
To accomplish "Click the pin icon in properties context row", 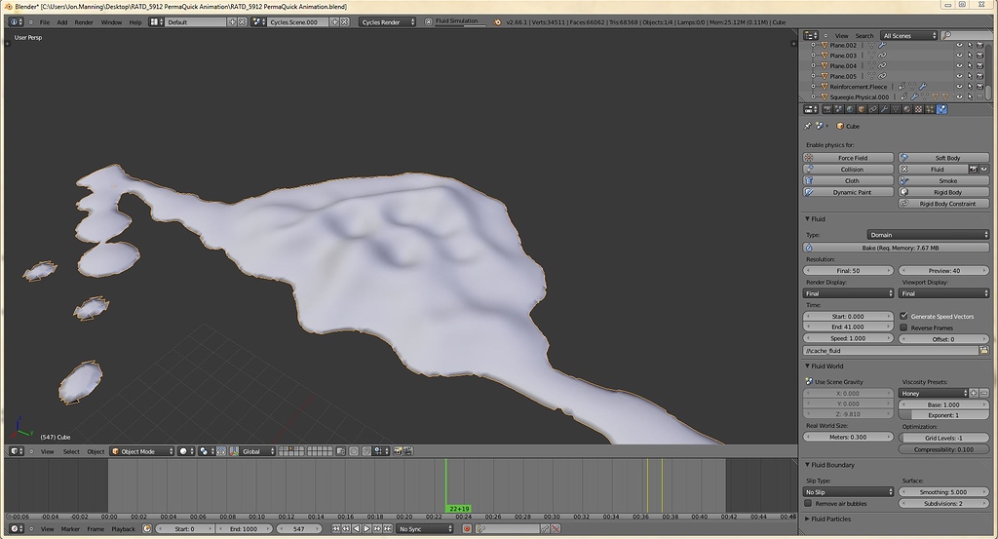I will click(x=808, y=126).
